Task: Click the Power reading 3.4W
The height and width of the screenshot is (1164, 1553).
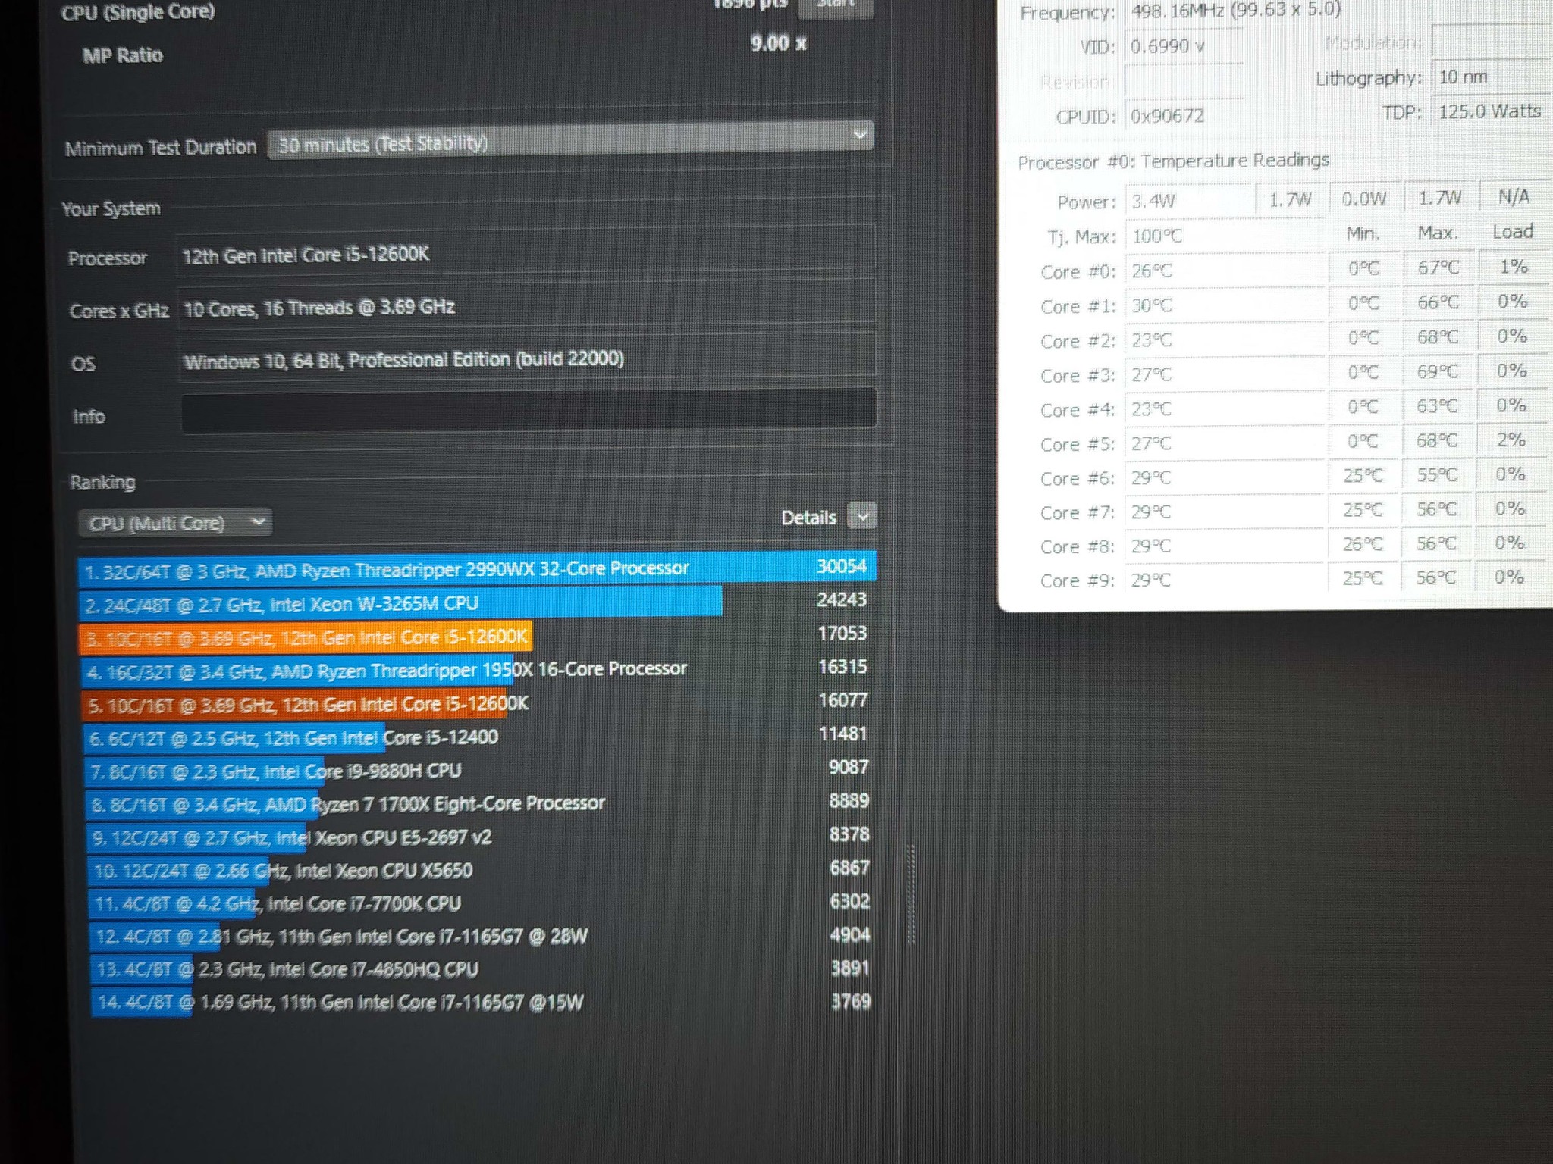Action: 1153,201
